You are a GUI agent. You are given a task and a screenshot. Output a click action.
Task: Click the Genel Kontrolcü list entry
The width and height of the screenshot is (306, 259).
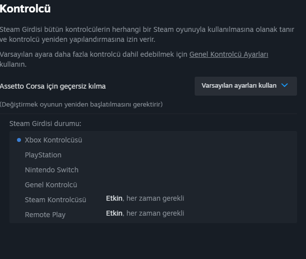[x=51, y=185]
